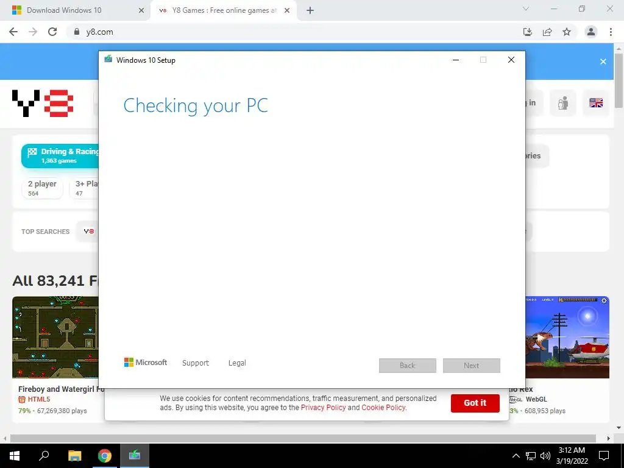Click the horizontal scrollbar right arrow
Screen dimensions: 624x468
pos(609,438)
